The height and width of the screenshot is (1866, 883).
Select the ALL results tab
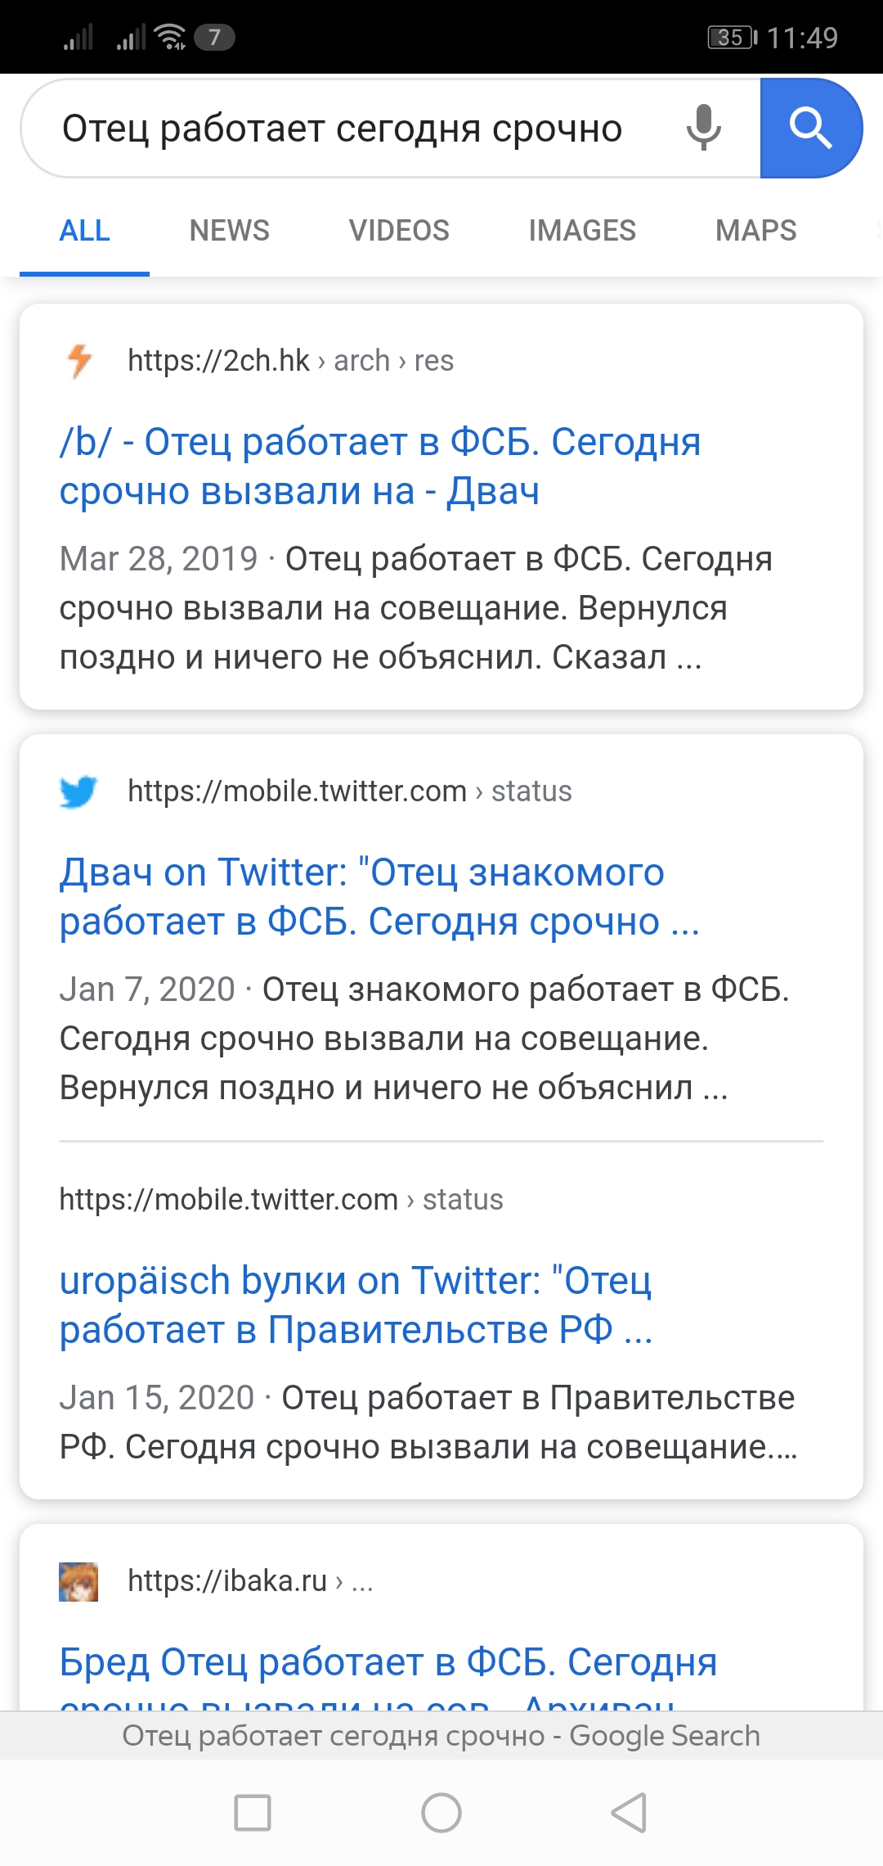pyautogui.click(x=85, y=231)
